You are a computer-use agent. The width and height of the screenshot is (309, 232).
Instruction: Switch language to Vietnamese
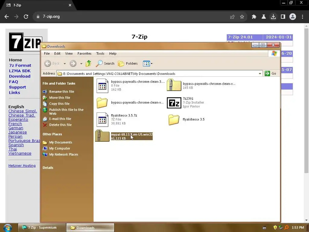[x=20, y=153]
